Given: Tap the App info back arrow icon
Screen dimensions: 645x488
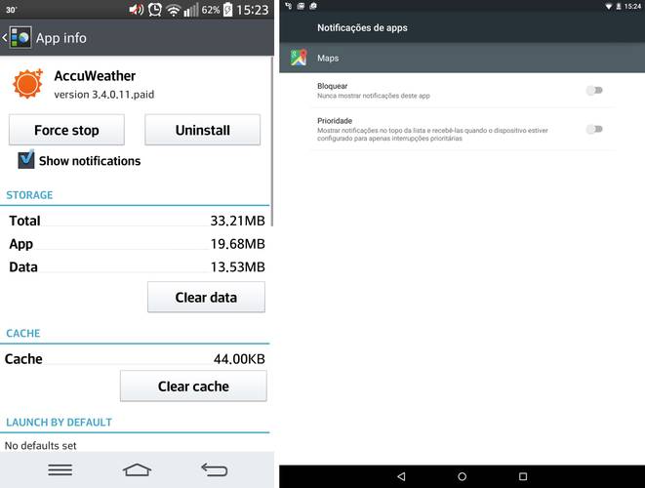Looking at the screenshot, I should pos(5,38).
